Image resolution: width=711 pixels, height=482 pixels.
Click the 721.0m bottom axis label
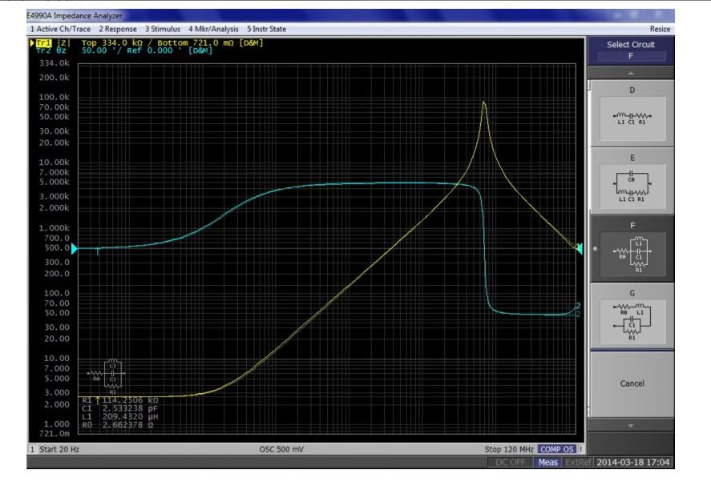coord(55,433)
